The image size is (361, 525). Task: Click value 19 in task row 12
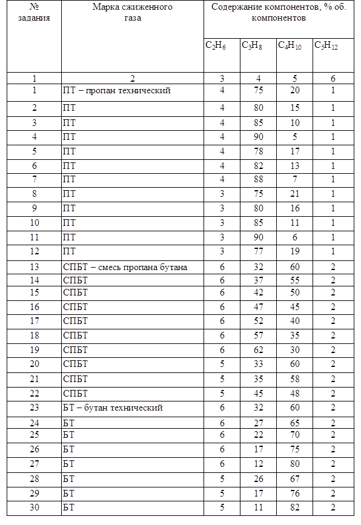tap(295, 251)
